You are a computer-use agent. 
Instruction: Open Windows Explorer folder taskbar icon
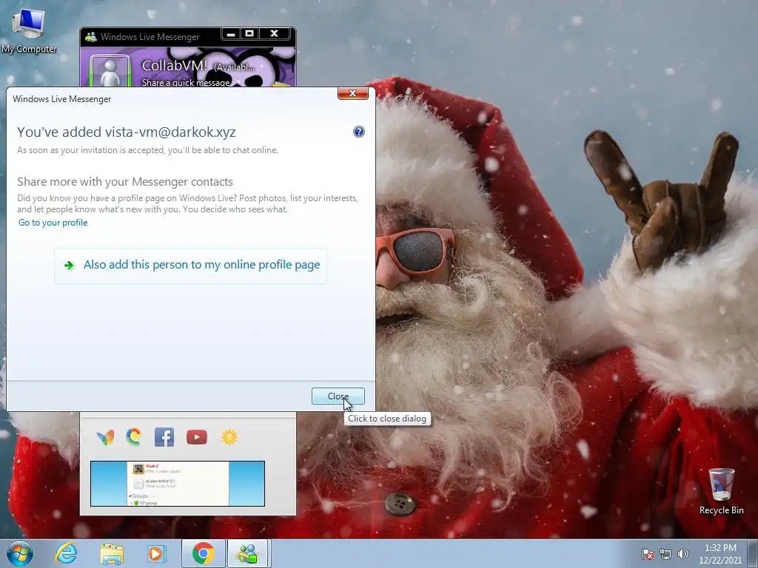pyautogui.click(x=112, y=554)
